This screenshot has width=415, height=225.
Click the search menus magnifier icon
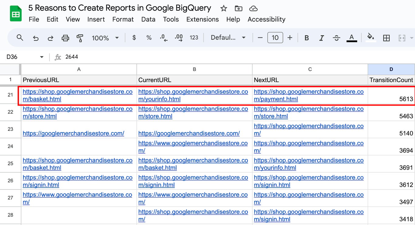pos(20,38)
